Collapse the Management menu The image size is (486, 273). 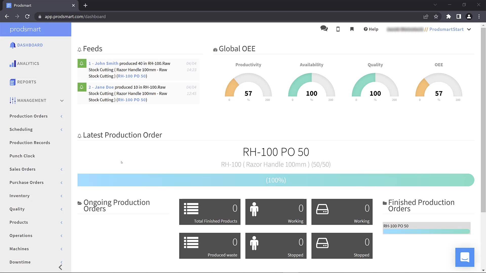[62, 101]
